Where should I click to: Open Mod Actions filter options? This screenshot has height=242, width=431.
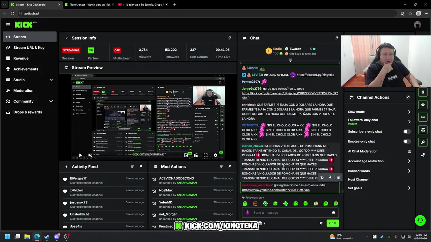coord(221,167)
